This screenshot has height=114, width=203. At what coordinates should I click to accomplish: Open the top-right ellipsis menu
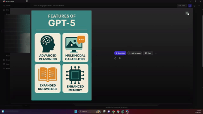199,6
